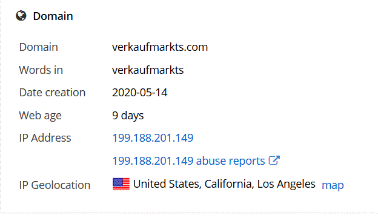The image size is (378, 218).
Task: Click the globe icon beside Domain heading
Action: [21, 16]
